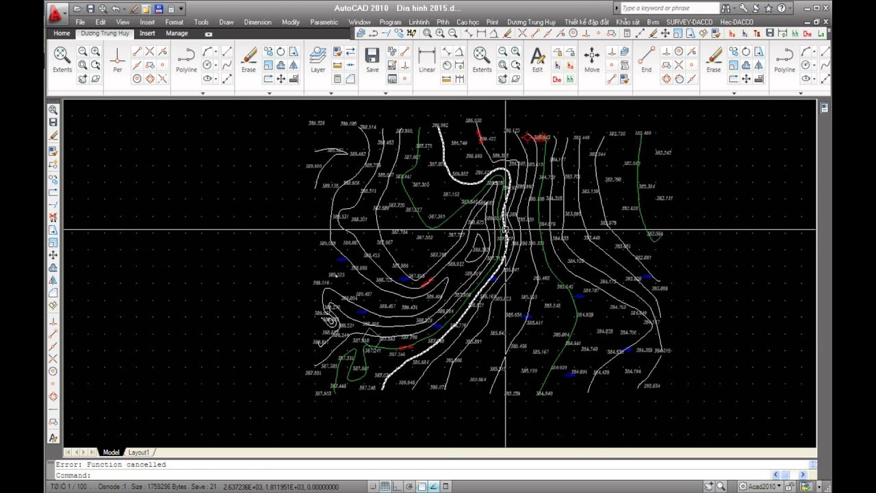The width and height of the screenshot is (876, 493).
Task: Click the status bar magnifier zoom icon
Action: pos(721,486)
